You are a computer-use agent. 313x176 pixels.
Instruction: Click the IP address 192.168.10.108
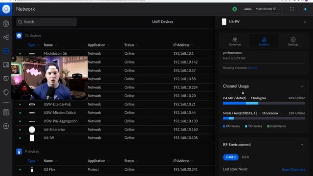(x=185, y=138)
